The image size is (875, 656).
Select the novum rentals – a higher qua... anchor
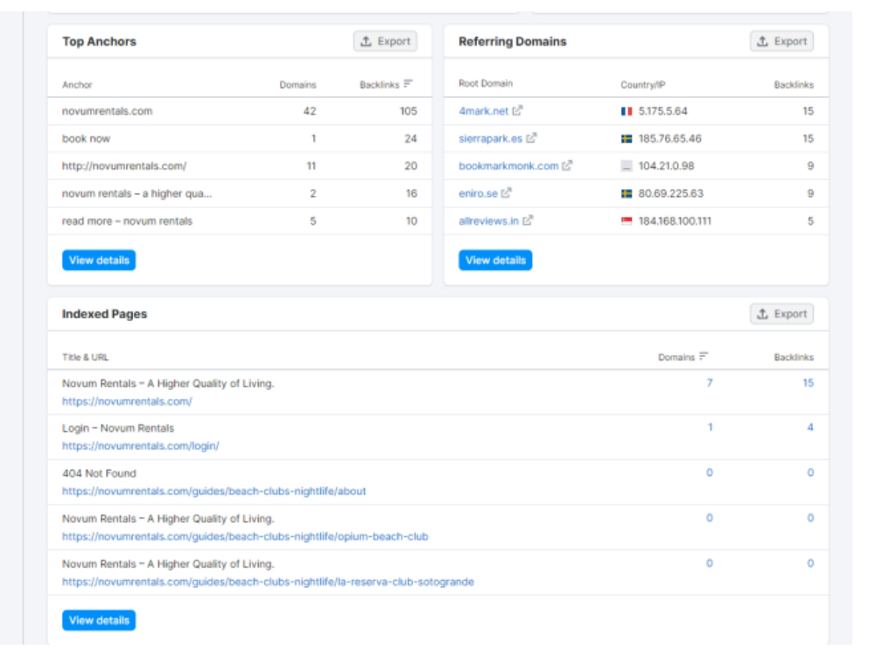click(x=136, y=193)
